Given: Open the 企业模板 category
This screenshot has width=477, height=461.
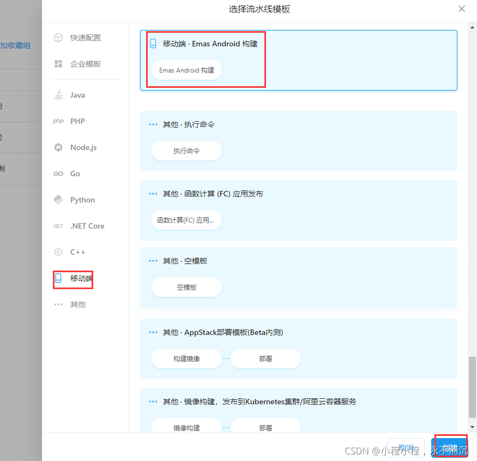Looking at the screenshot, I should click(x=86, y=64).
